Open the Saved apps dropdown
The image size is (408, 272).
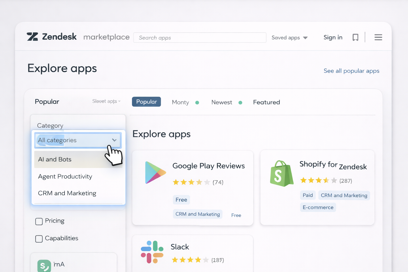pos(290,38)
